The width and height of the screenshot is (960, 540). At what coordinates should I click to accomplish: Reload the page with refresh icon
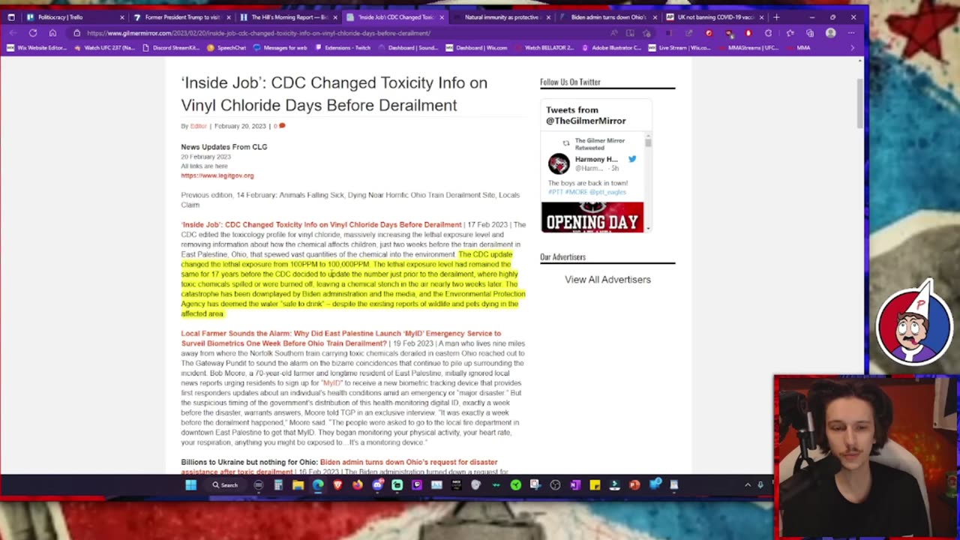pos(33,33)
